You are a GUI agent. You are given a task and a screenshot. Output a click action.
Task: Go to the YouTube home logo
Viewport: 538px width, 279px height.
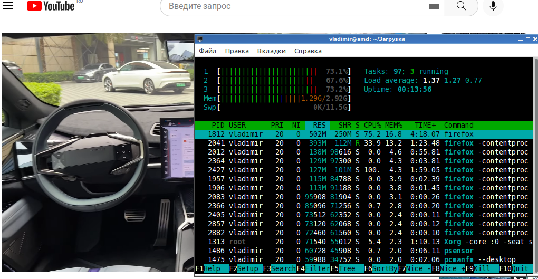tap(51, 6)
